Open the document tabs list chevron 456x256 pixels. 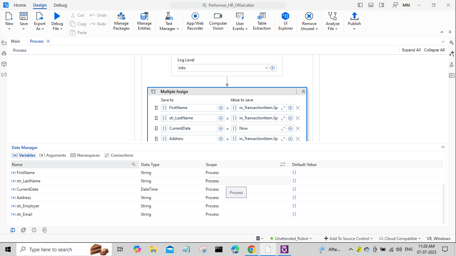click(443, 42)
